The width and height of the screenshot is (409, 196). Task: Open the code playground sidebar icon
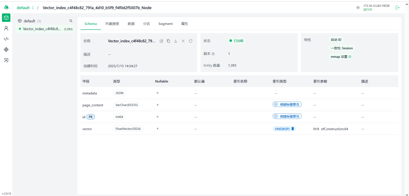click(x=6, y=39)
